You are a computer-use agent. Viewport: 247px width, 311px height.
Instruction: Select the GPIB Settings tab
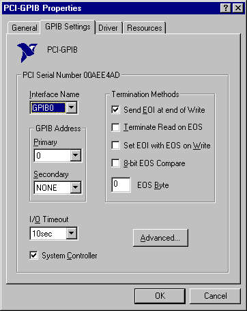pyautogui.click(x=68, y=27)
